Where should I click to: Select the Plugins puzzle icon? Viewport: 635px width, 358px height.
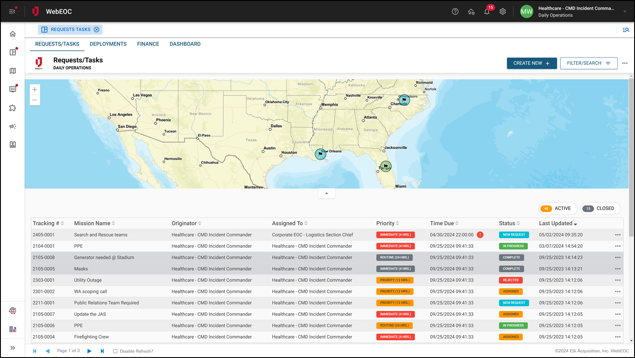pyautogui.click(x=13, y=108)
